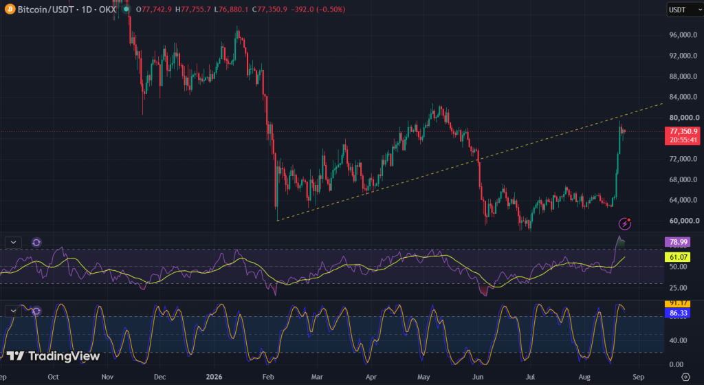The height and width of the screenshot is (385, 704).
Task: Click the Jun label on time axis
Action: click(478, 377)
